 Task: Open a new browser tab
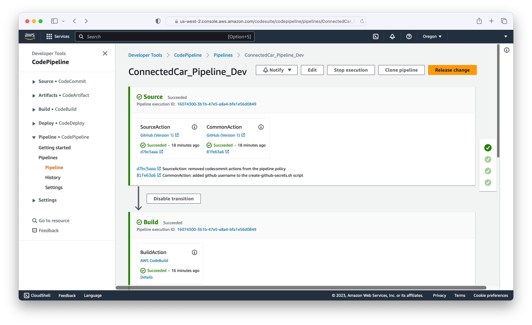[491, 21]
